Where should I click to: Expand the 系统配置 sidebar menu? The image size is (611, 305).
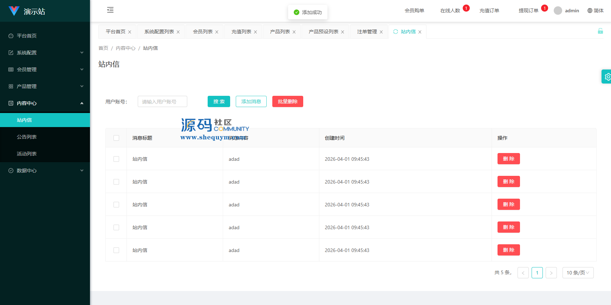[x=45, y=53]
